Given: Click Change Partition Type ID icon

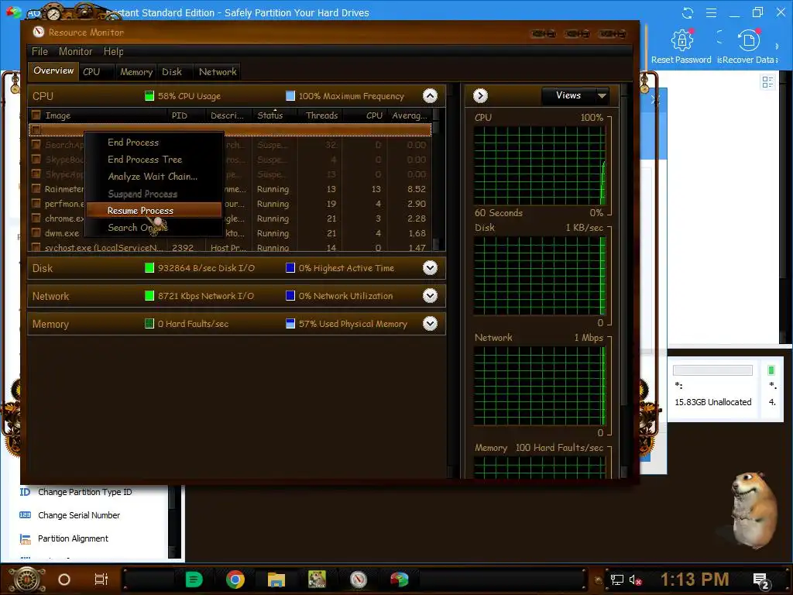Looking at the screenshot, I should coord(25,492).
